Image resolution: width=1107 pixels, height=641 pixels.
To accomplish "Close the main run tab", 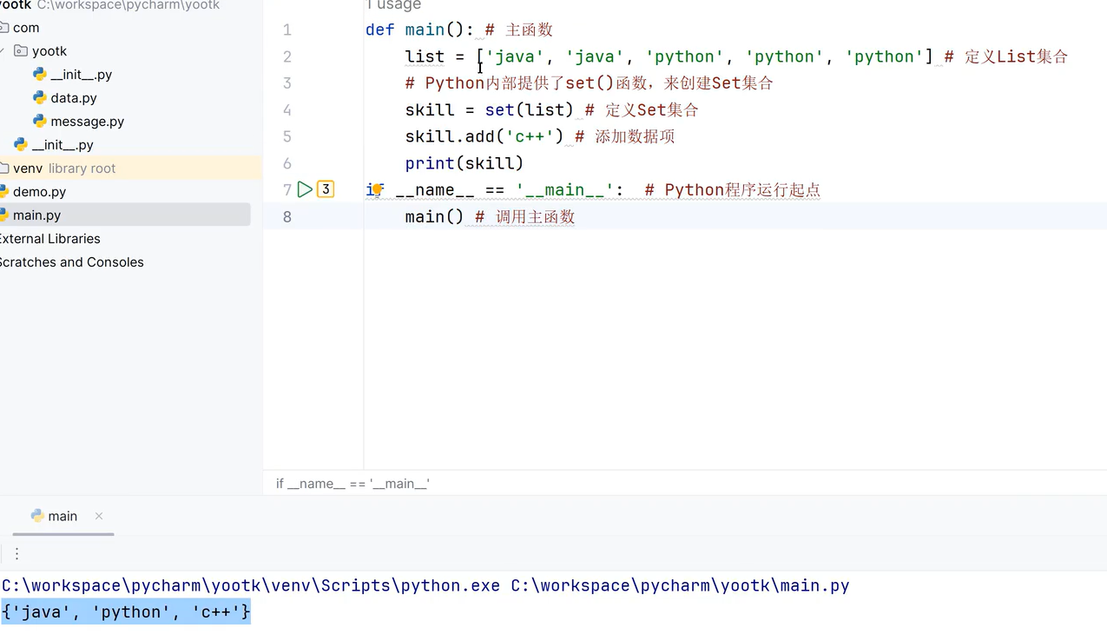I will coord(99,516).
